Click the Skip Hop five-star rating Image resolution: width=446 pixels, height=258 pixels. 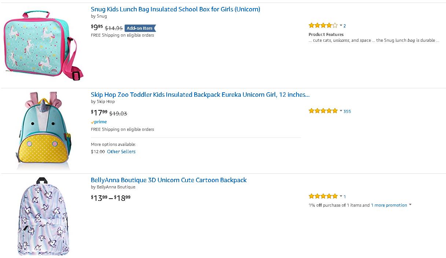323,111
